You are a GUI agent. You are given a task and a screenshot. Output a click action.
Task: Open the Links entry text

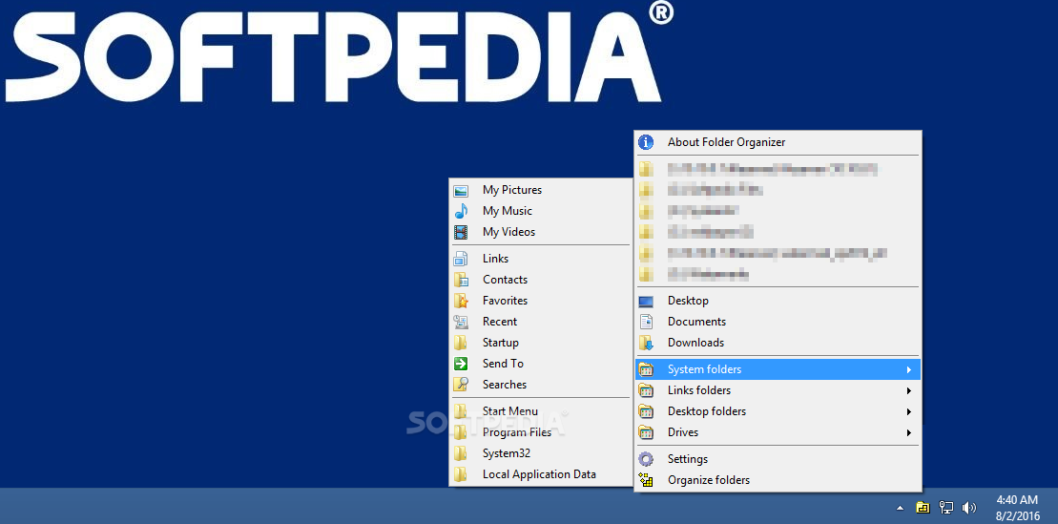pyautogui.click(x=495, y=259)
